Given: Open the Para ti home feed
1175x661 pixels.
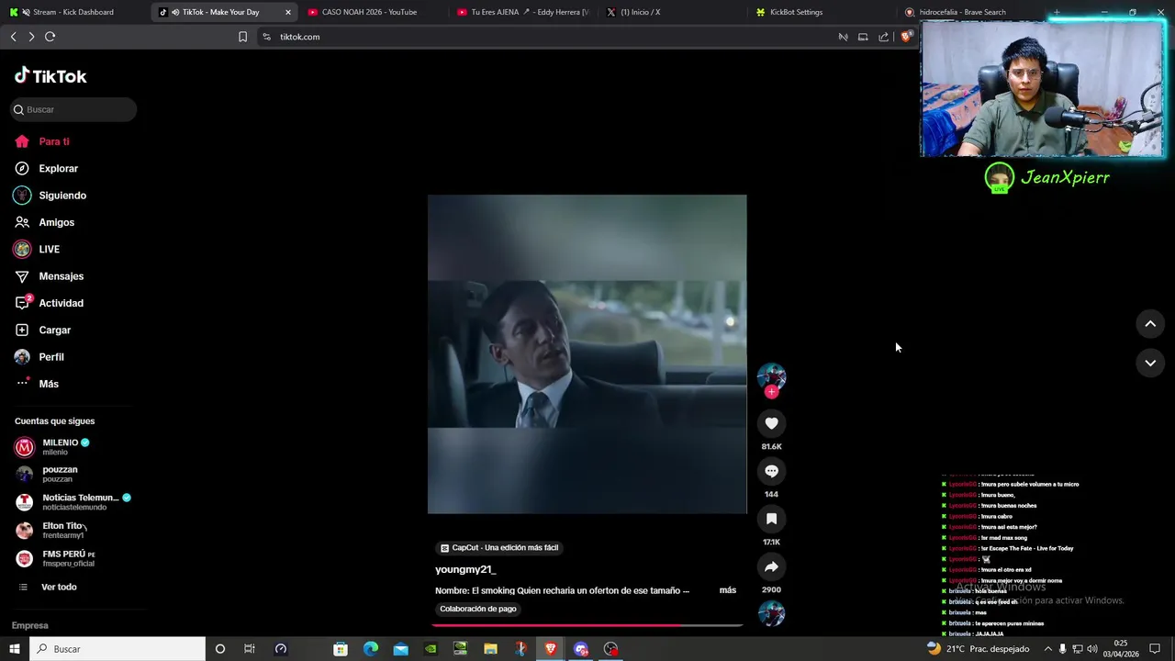Looking at the screenshot, I should tap(42, 141).
